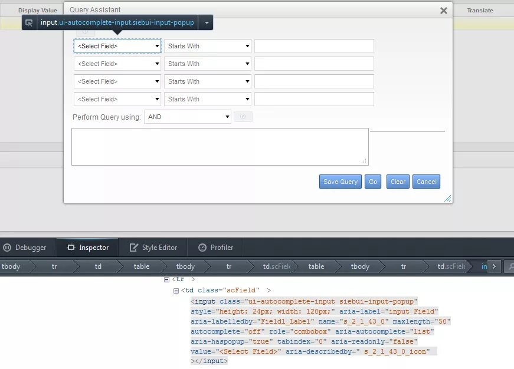Click the help icon next to AND dropdown
Image resolution: width=514 pixels, height=369 pixels.
243,117
